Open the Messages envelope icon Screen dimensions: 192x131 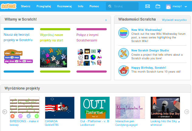[147, 6]
